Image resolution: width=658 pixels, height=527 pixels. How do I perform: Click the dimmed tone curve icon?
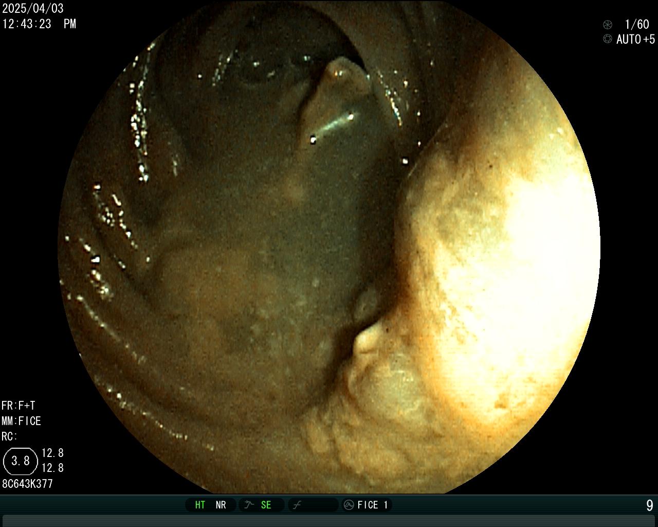[x=297, y=505]
